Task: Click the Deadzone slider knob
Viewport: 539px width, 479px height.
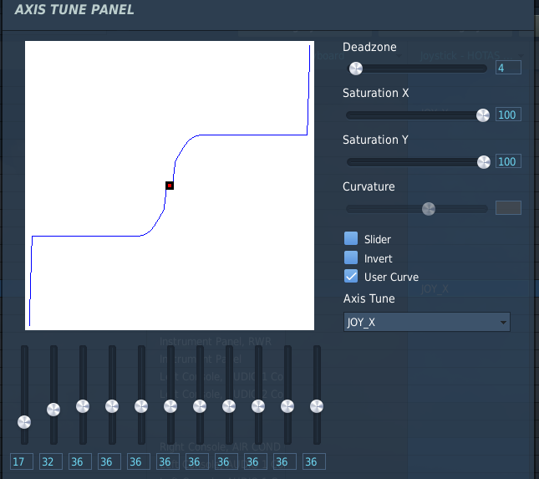Action: point(356,69)
